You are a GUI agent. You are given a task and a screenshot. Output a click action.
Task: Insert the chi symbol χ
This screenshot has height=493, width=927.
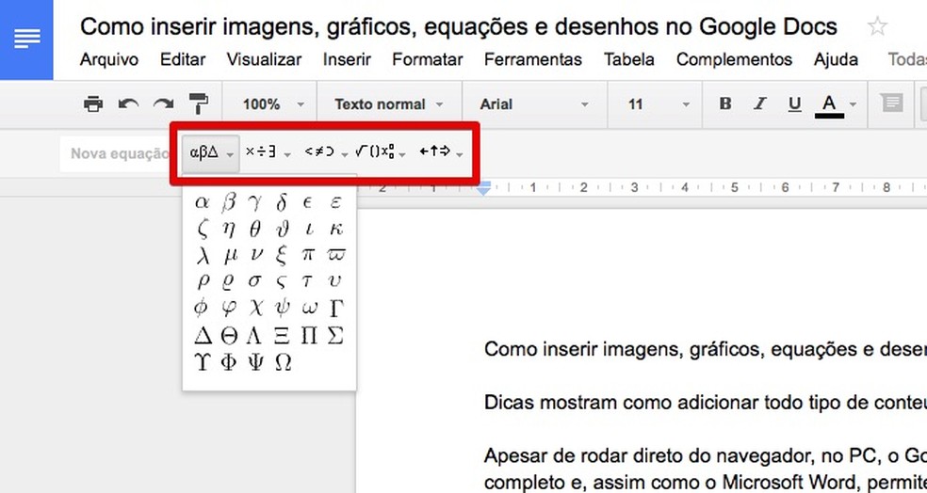(x=256, y=309)
